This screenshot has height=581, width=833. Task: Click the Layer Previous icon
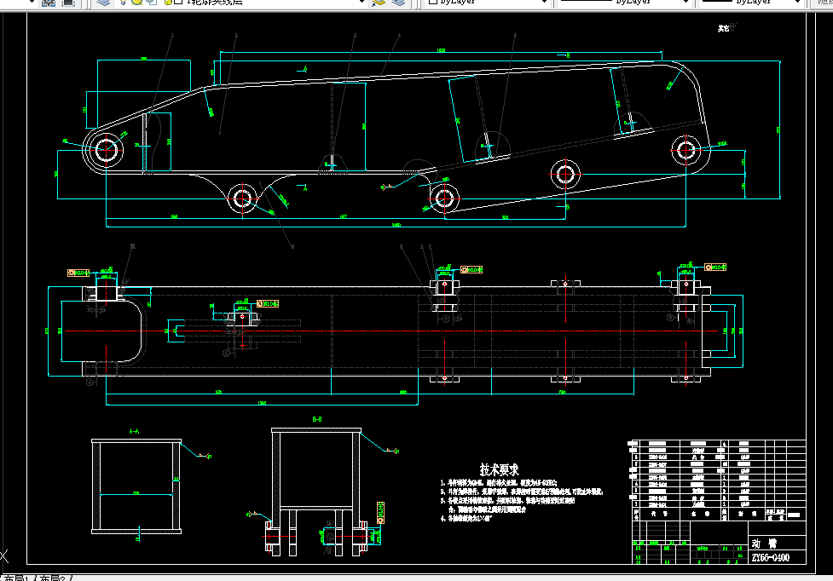point(399,2)
